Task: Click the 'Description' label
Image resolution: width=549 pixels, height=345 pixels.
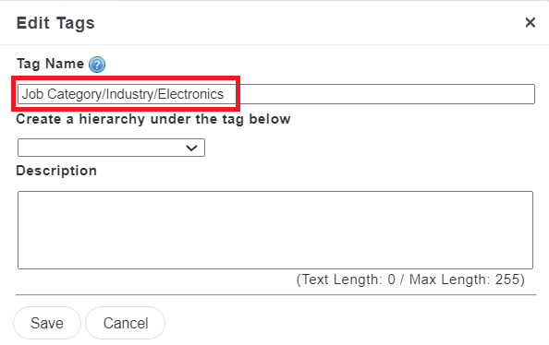Action: click(56, 171)
